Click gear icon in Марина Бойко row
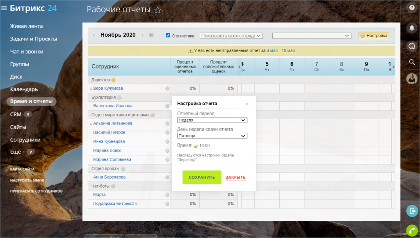Viewport: 420px width, 238px height. point(167,151)
